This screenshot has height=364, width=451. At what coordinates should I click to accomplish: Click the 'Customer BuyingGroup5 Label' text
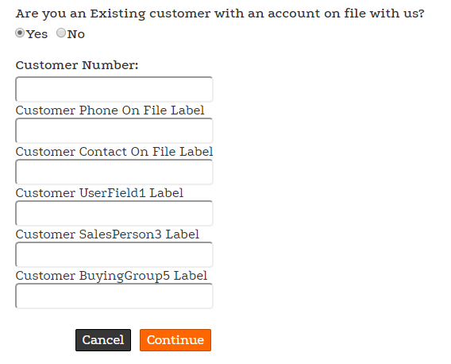click(x=111, y=276)
